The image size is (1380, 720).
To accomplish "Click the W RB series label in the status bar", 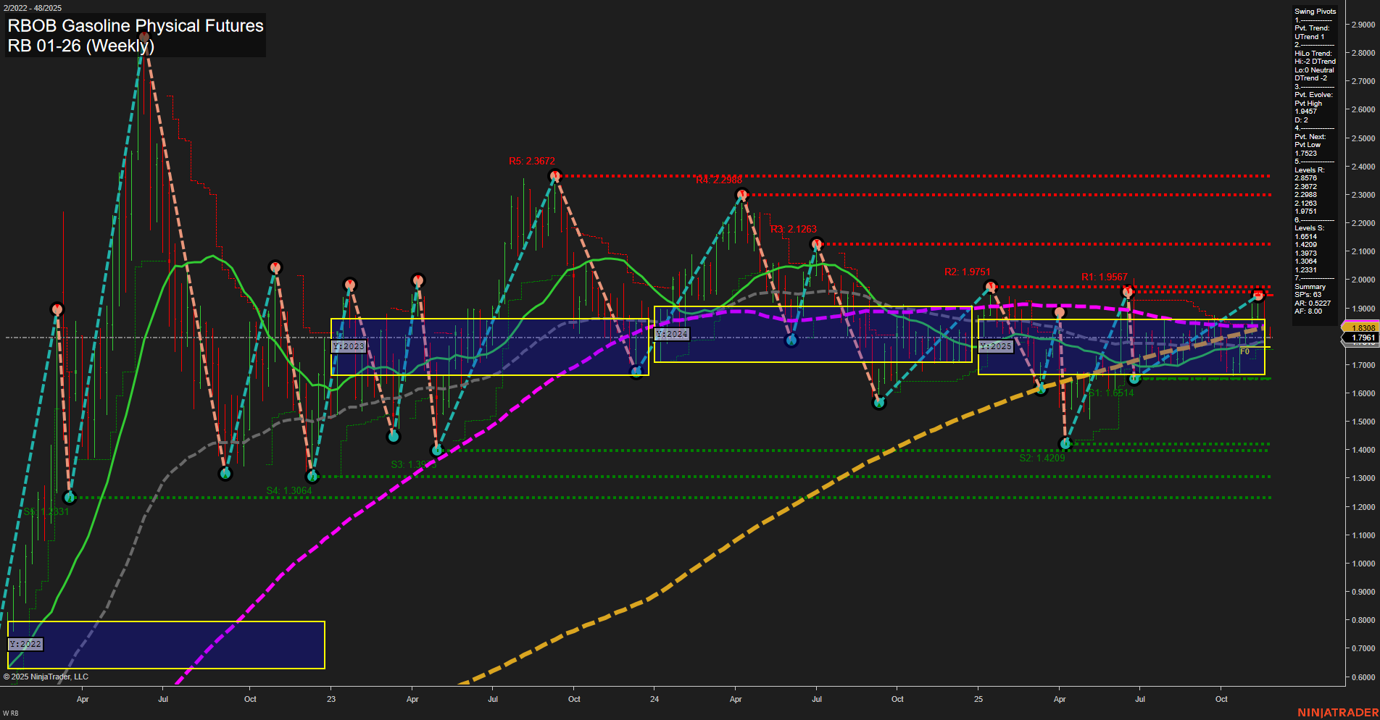I will (x=9, y=713).
